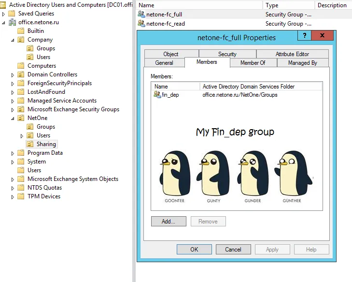Expand the Saved Queries node
This screenshot has height=282, width=352.
pos(3,14)
